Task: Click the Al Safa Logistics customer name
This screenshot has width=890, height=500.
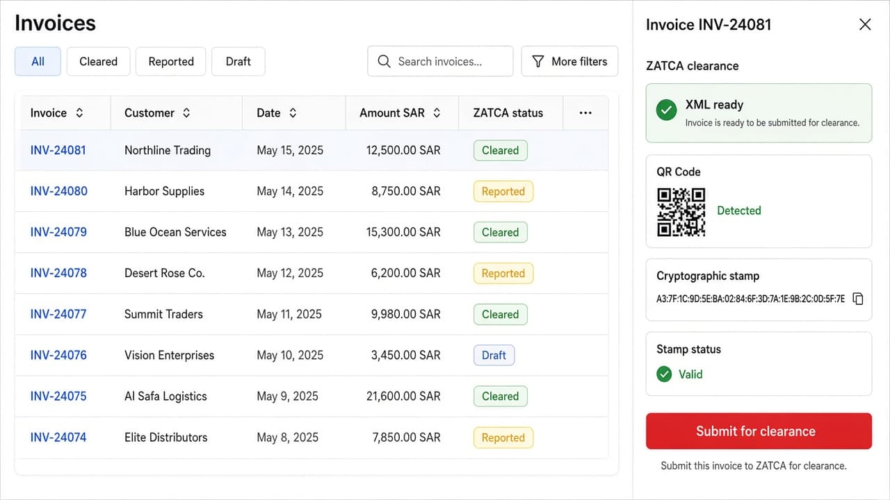Action: [x=165, y=396]
